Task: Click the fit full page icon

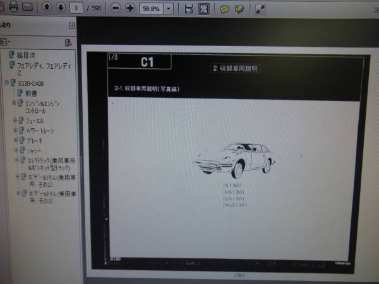Action: click(203, 9)
